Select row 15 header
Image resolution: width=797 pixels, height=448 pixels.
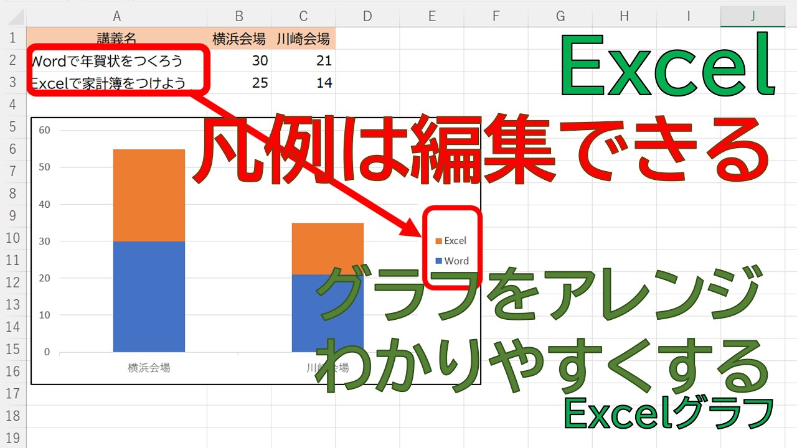[x=13, y=349]
